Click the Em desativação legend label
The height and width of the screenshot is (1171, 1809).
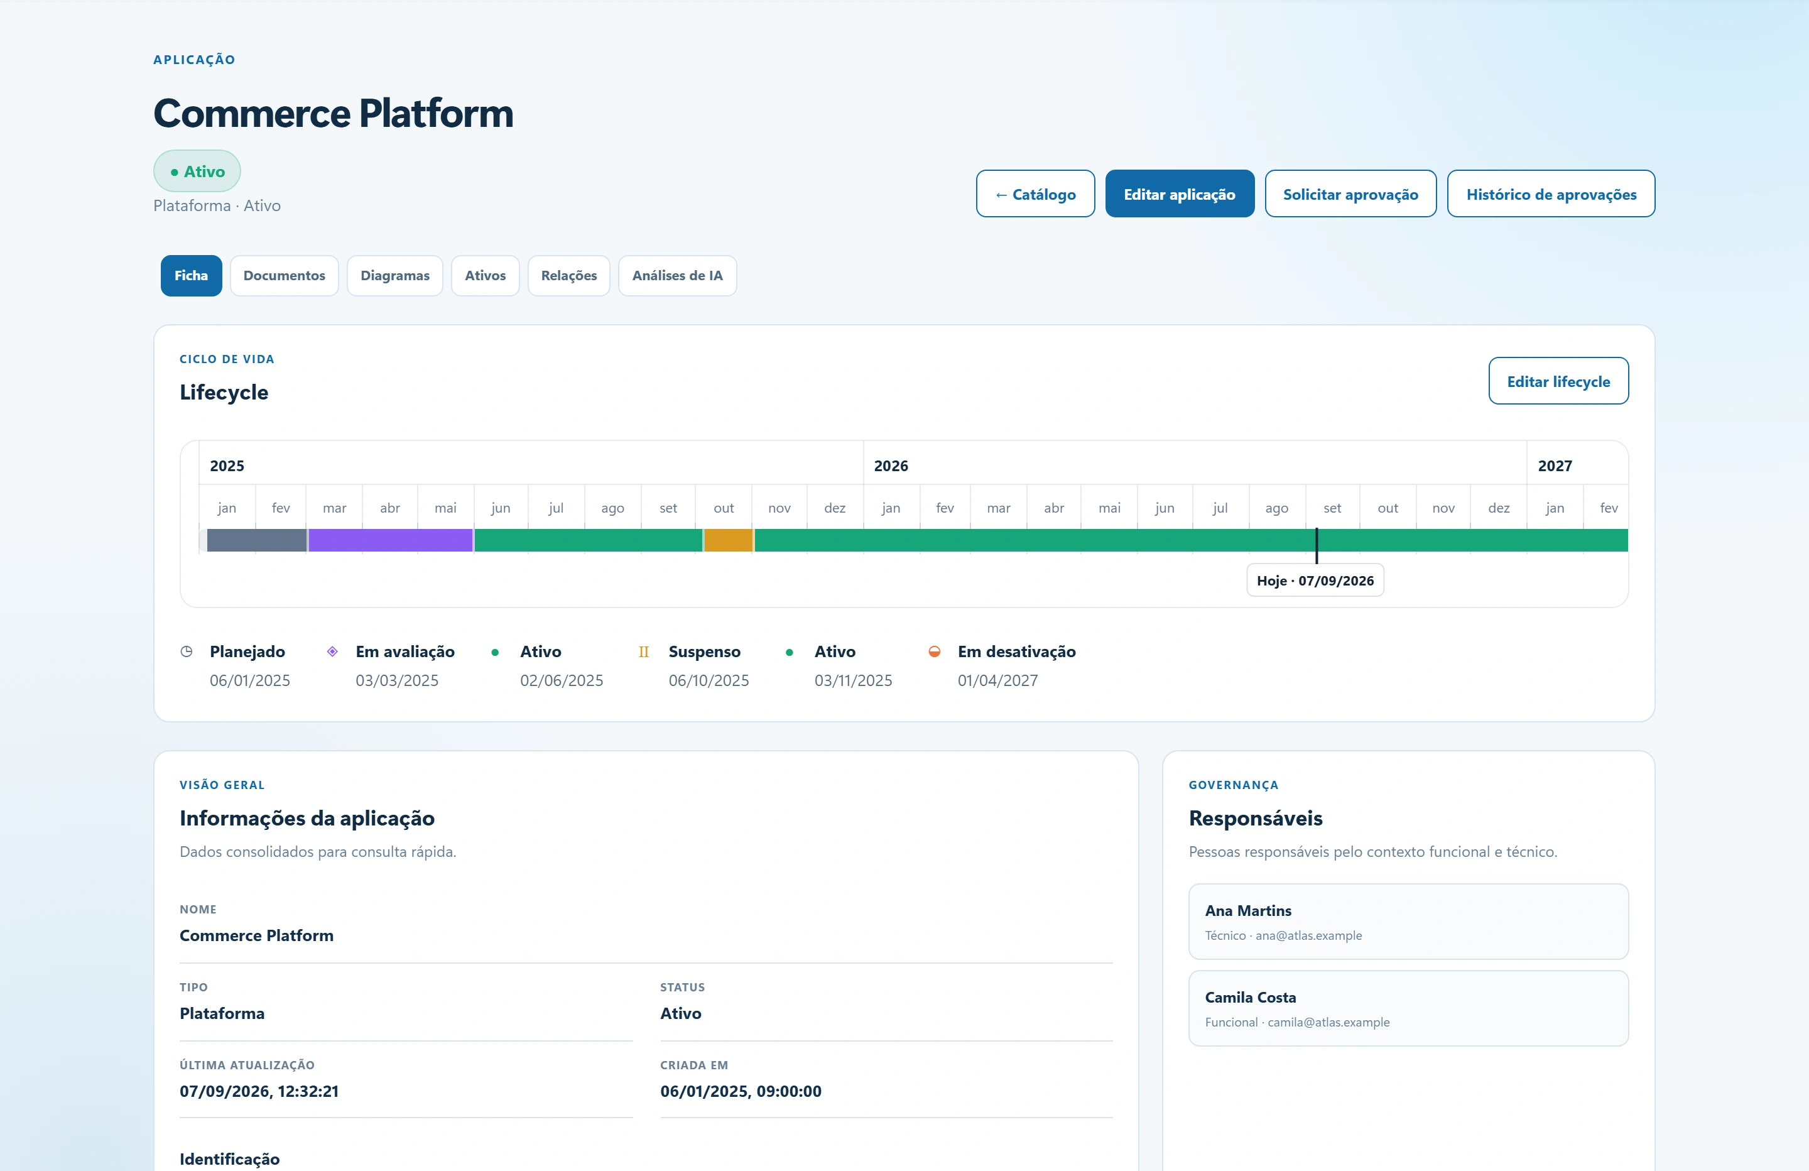1016,651
